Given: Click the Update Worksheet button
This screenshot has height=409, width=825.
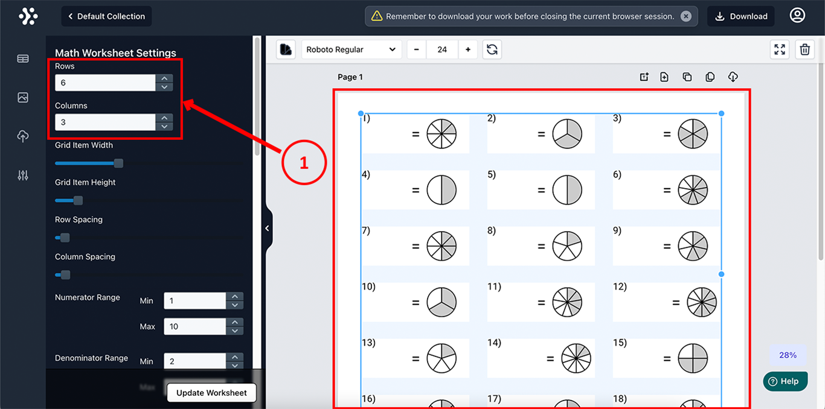Looking at the screenshot, I should [x=211, y=393].
